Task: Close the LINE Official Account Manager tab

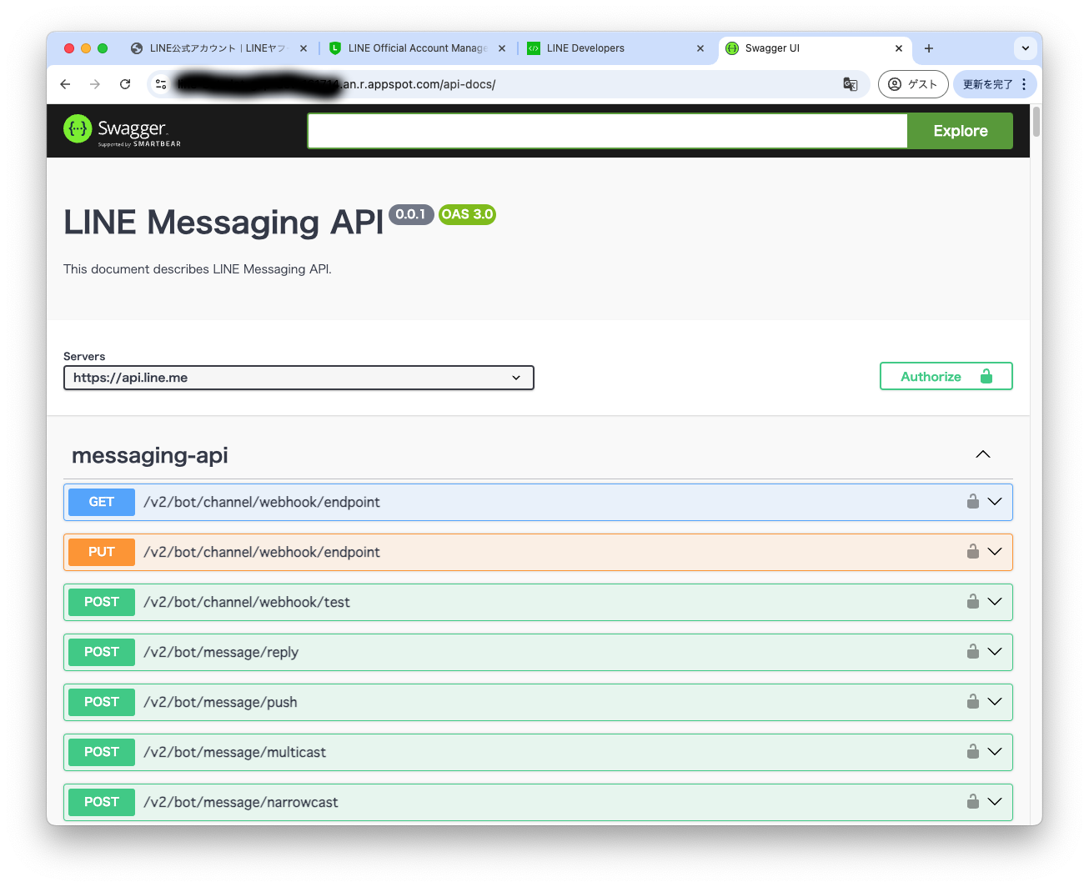Action: pos(502,48)
